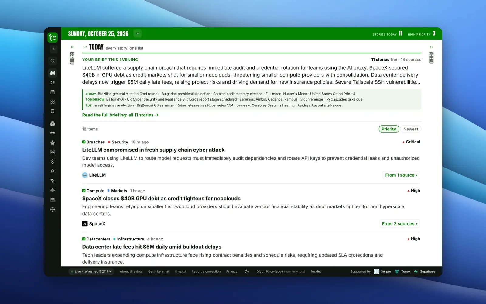The width and height of the screenshot is (486, 304).
Task: Click the green app logo icon
Action: pyautogui.click(x=53, y=38)
